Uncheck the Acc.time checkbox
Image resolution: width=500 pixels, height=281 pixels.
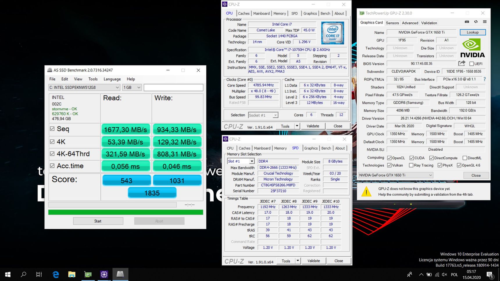(x=52, y=166)
